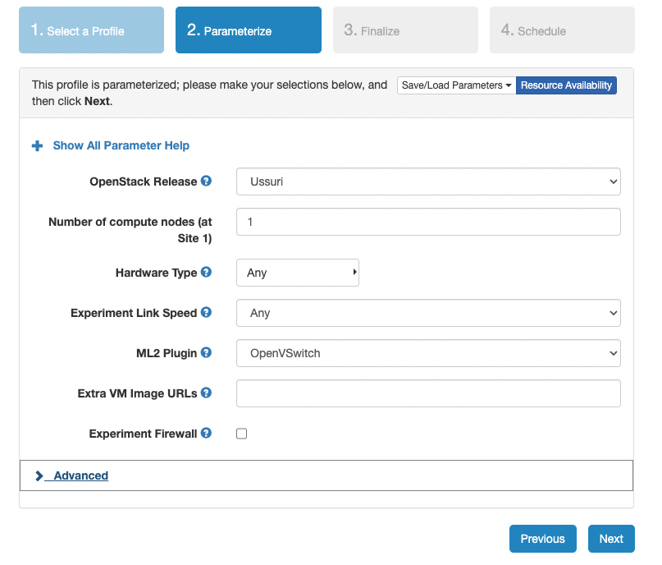This screenshot has width=662, height=565.
Task: Click help icon beside Extra VM Image URLs
Action: tap(207, 393)
